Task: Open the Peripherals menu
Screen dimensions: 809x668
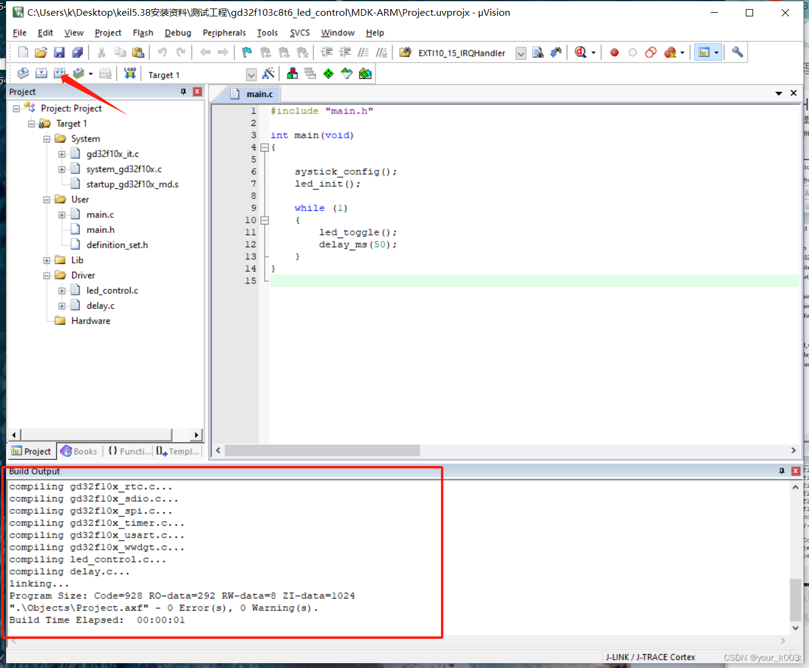Action: (x=224, y=33)
